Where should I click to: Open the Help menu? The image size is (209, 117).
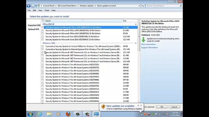[x=53, y=10]
